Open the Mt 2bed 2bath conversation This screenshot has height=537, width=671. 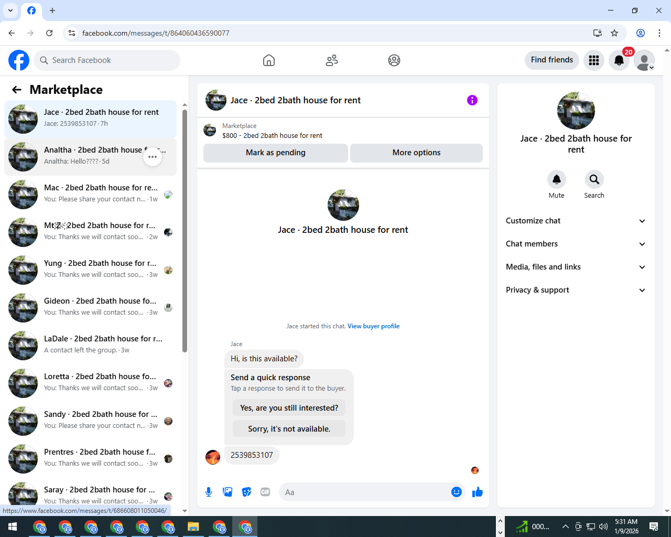tap(90, 232)
